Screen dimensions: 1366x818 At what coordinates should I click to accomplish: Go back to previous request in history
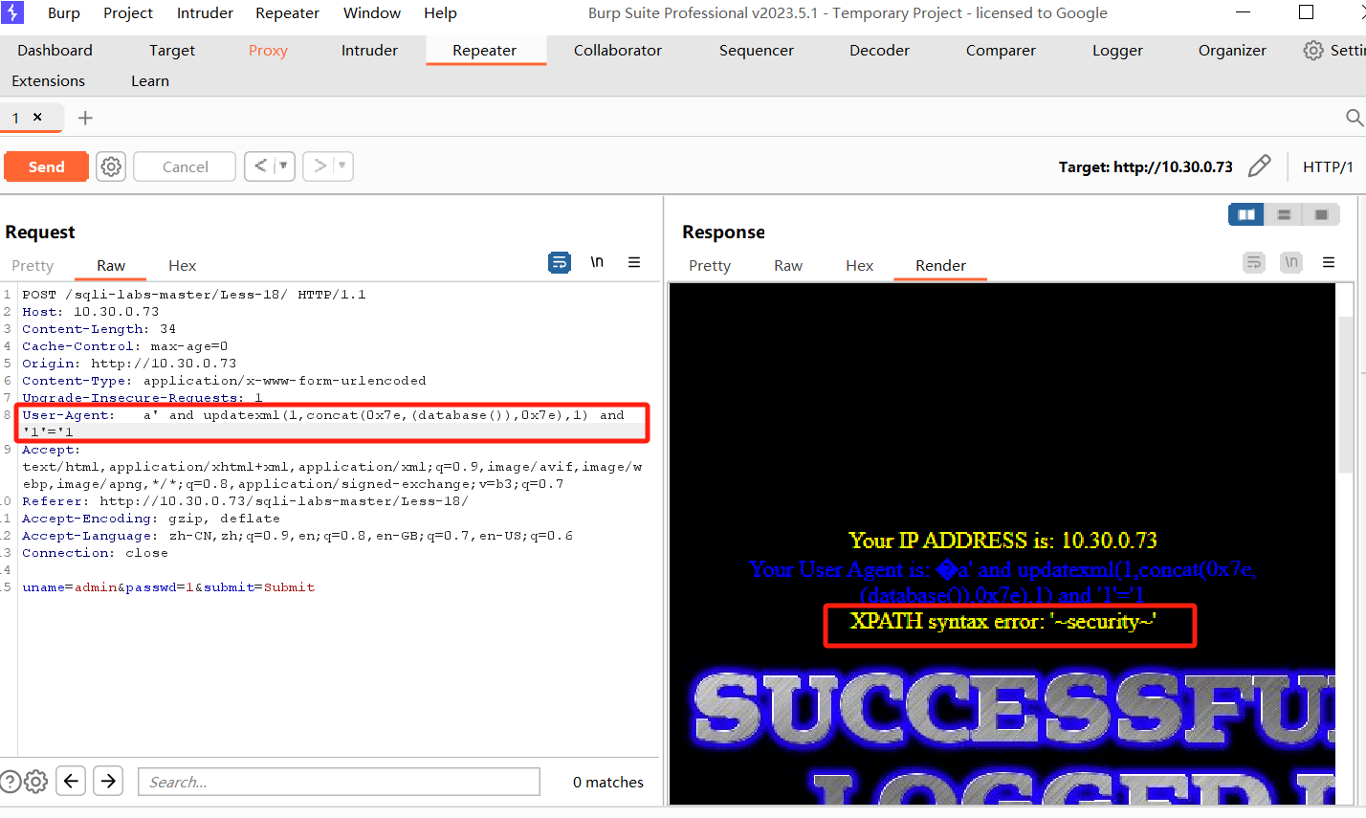259,166
